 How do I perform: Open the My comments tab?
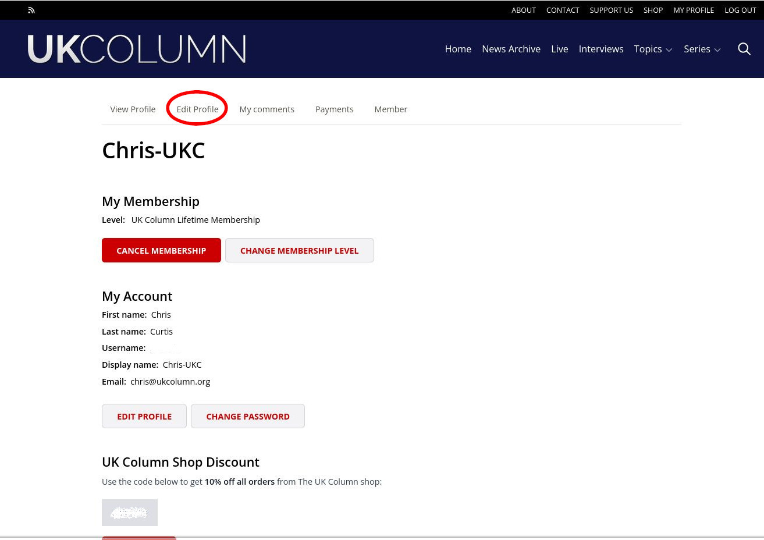pos(267,109)
